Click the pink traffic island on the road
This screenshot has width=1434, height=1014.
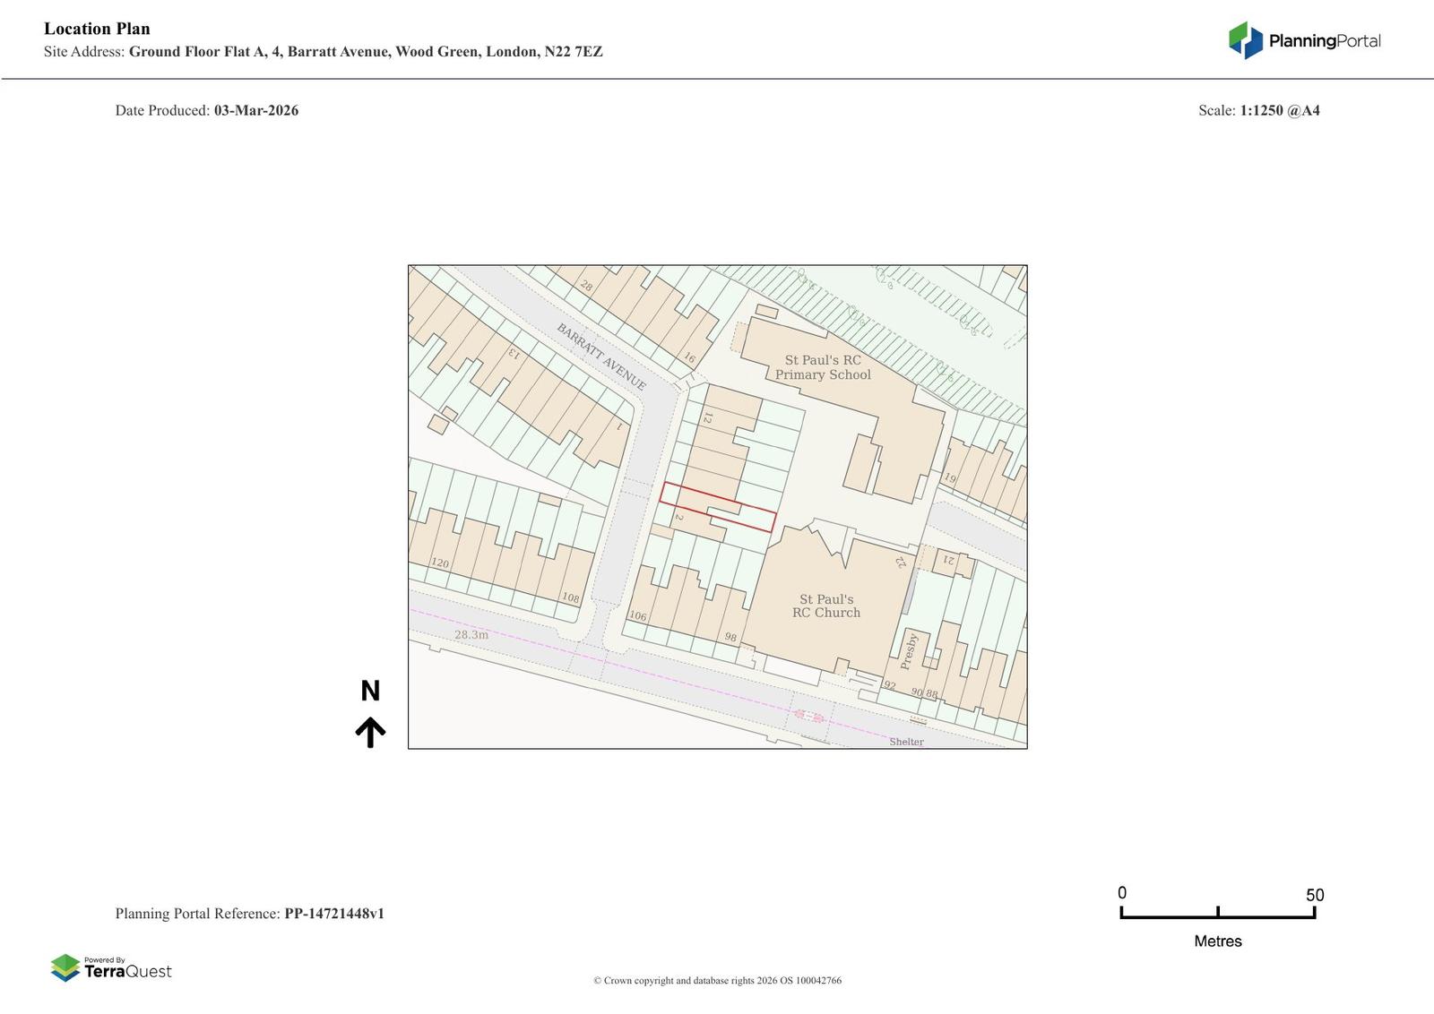808,715
